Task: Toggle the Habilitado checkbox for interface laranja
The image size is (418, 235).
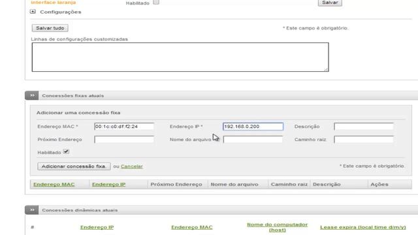Action: [x=156, y=2]
